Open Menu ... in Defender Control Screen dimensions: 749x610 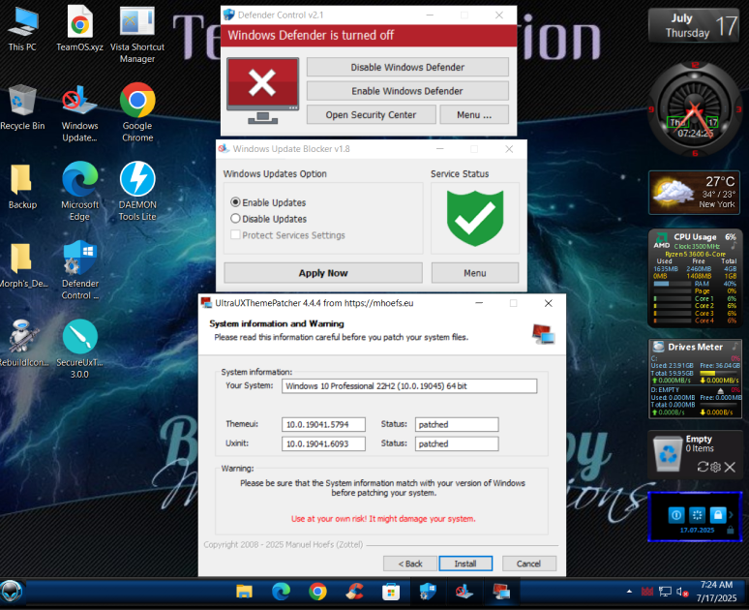click(x=474, y=114)
